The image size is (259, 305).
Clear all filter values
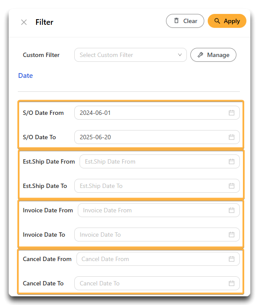point(185,21)
